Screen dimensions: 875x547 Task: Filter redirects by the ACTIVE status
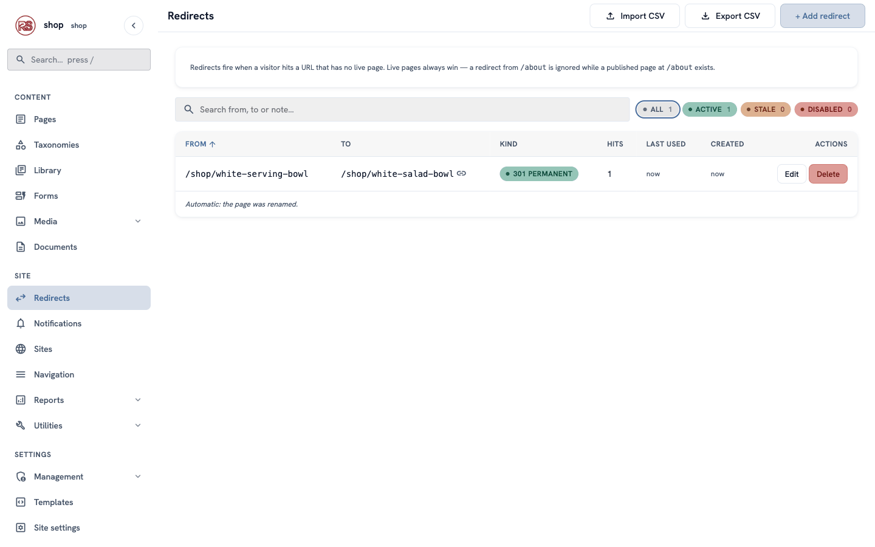click(709, 109)
